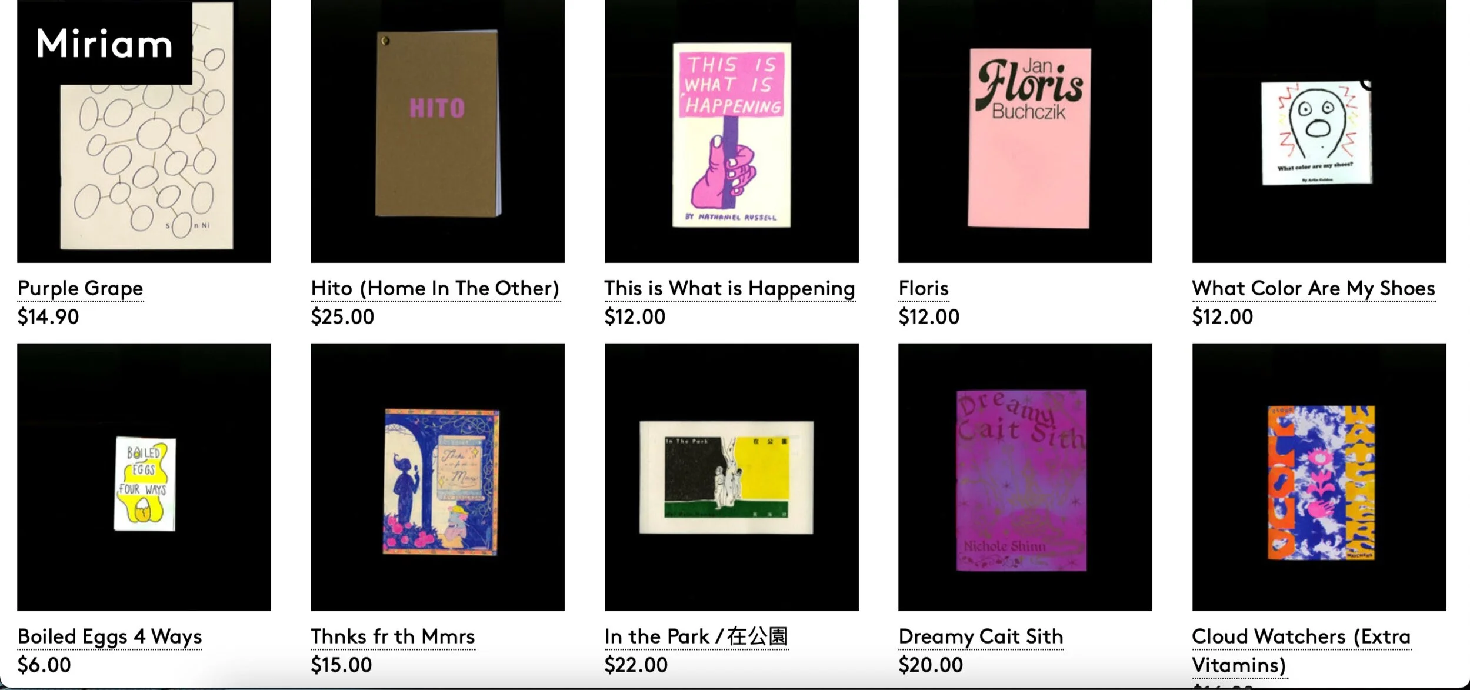
Task: Open the Thnks fr th Mmrs link
Action: 392,636
